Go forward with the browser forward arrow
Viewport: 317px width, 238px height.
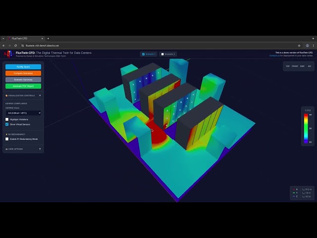click(9, 46)
